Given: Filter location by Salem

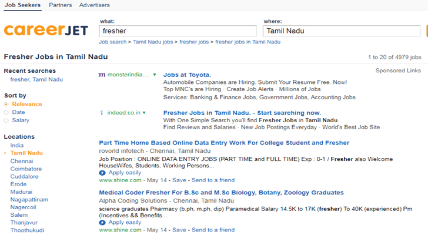Looking at the screenshot, I should click(x=19, y=215).
